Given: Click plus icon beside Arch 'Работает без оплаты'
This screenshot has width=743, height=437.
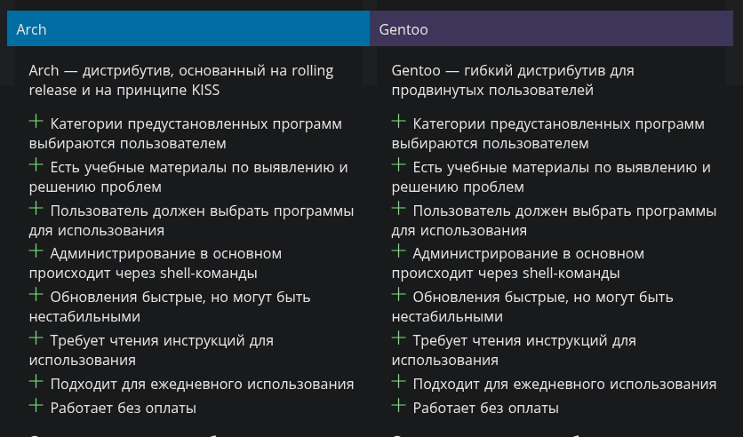Looking at the screenshot, I should (x=36, y=406).
